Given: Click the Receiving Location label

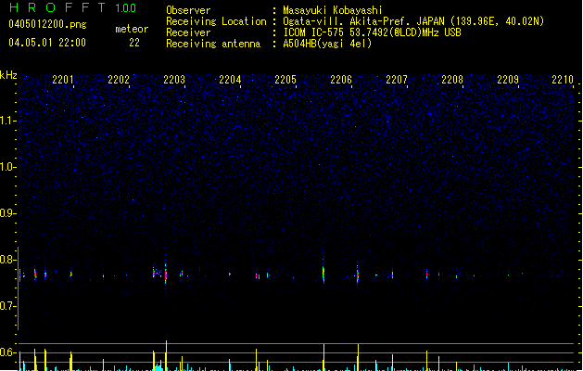Looking at the screenshot, I should point(216,21).
